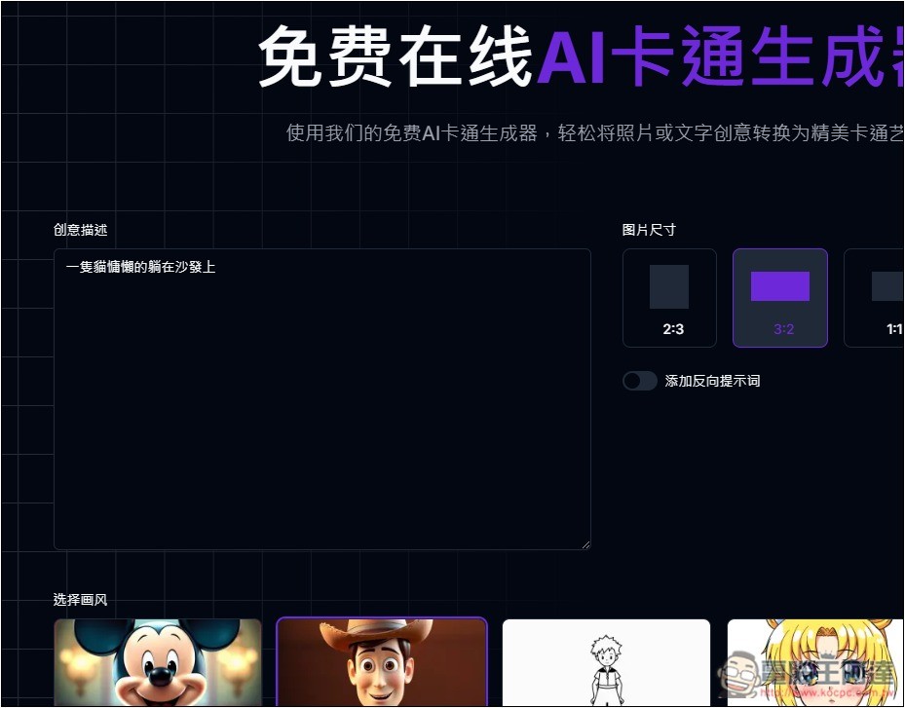Viewport: 905px width, 708px height.
Task: Select the 2:3 portrait size option
Action: click(x=669, y=298)
